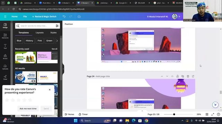Open the search filter options icon
Screen dimensions: 222x124
[x=57, y=26]
